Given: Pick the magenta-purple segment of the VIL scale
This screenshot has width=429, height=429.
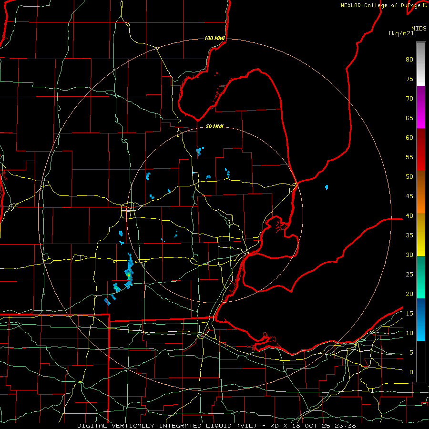Looking at the screenshot, I should tap(421, 107).
